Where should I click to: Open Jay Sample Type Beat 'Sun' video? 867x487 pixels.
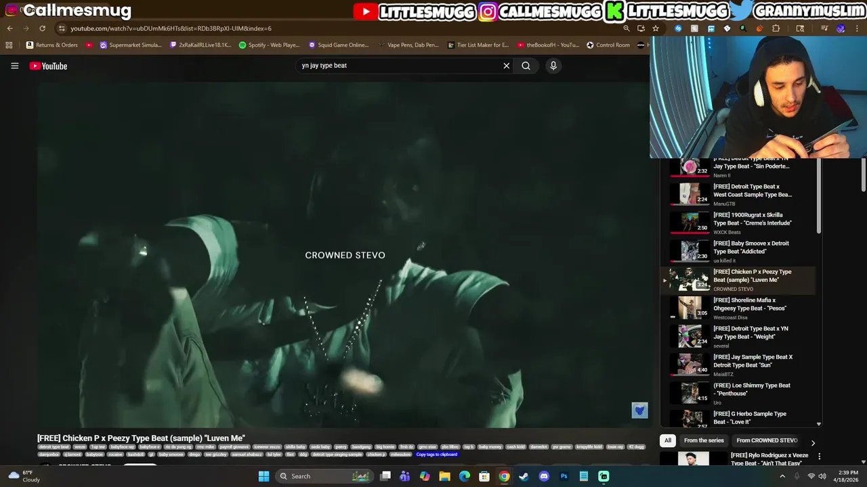pos(738,365)
